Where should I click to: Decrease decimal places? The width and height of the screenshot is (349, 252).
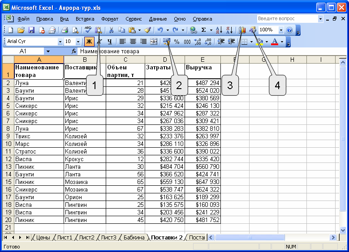pyautogui.click(x=208, y=42)
